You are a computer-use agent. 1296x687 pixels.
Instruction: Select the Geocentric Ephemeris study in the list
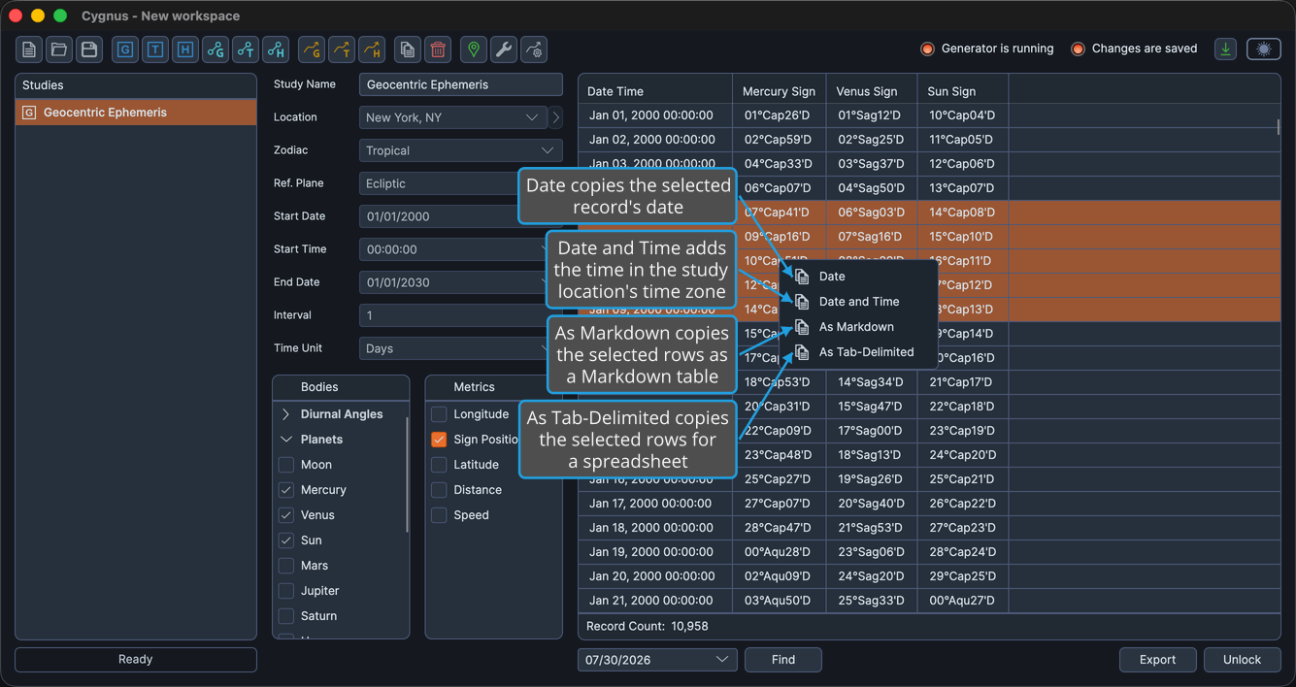pos(136,113)
